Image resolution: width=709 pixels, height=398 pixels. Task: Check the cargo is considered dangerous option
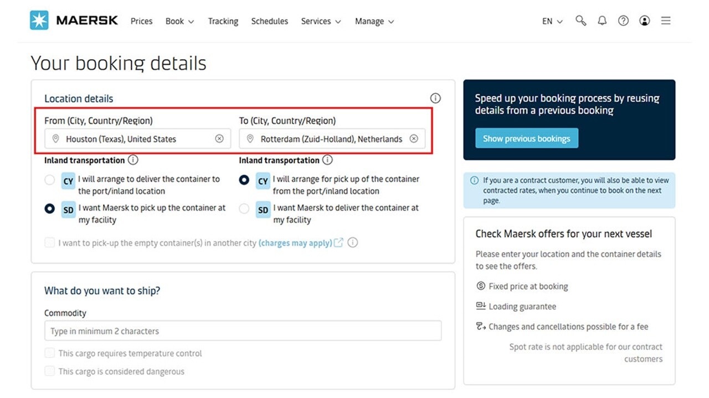coord(49,371)
